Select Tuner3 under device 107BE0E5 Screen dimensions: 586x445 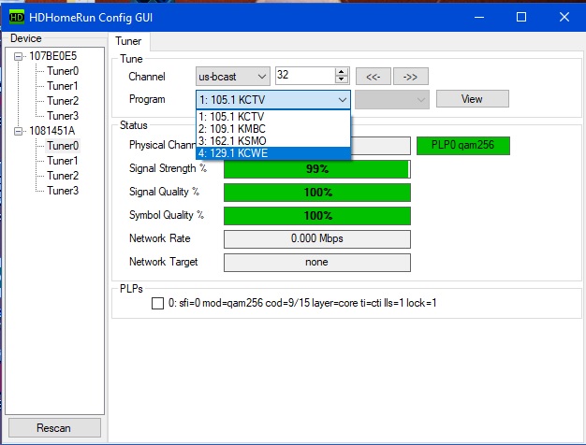tap(63, 116)
